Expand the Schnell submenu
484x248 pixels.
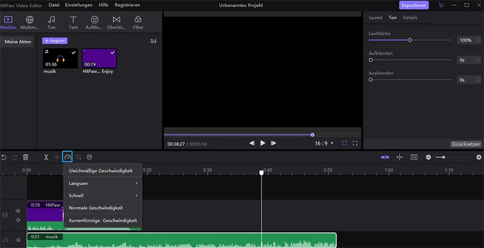103,195
